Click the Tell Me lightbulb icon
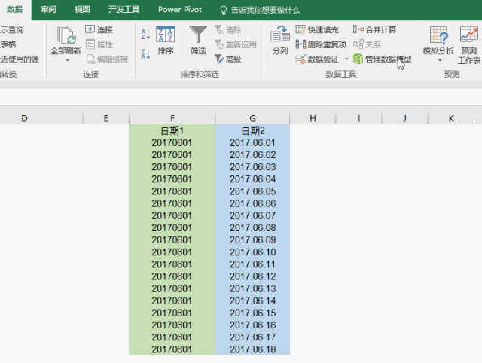 tap(224, 10)
